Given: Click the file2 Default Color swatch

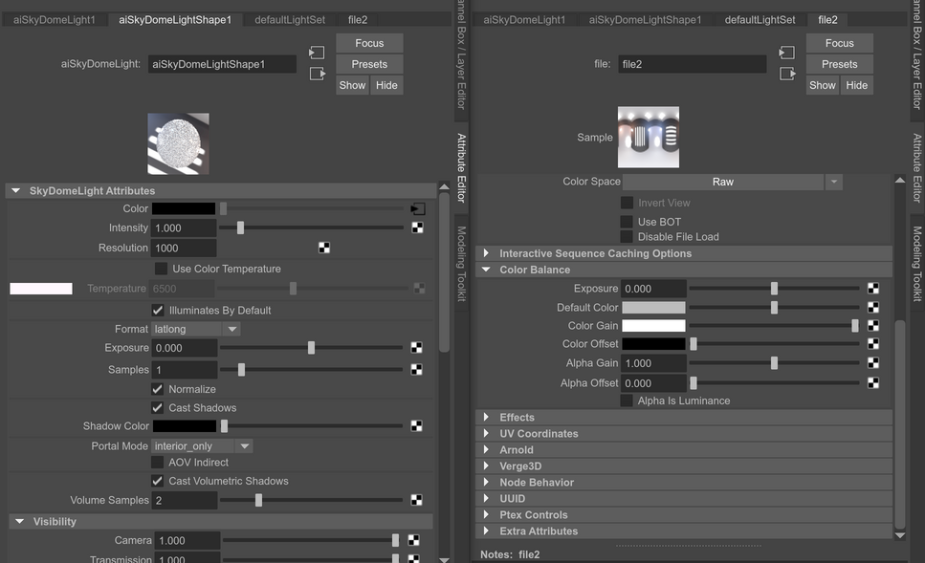Looking at the screenshot, I should click(x=653, y=307).
